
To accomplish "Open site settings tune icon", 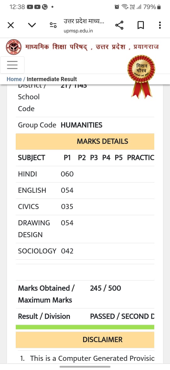I will click(53, 25).
